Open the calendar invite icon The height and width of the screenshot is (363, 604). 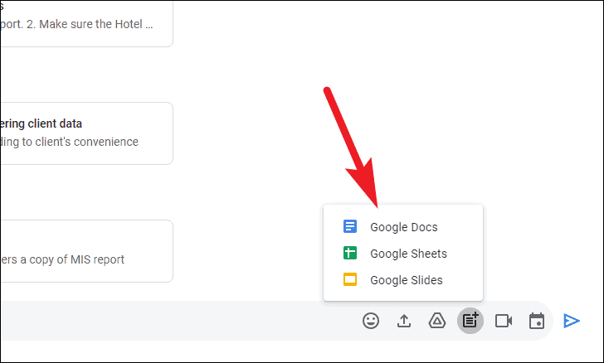click(x=537, y=321)
